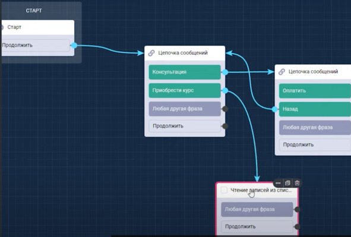The height and width of the screenshot is (237, 351).
Task: Duplicate the selected block with copy icon
Action: [287, 183]
